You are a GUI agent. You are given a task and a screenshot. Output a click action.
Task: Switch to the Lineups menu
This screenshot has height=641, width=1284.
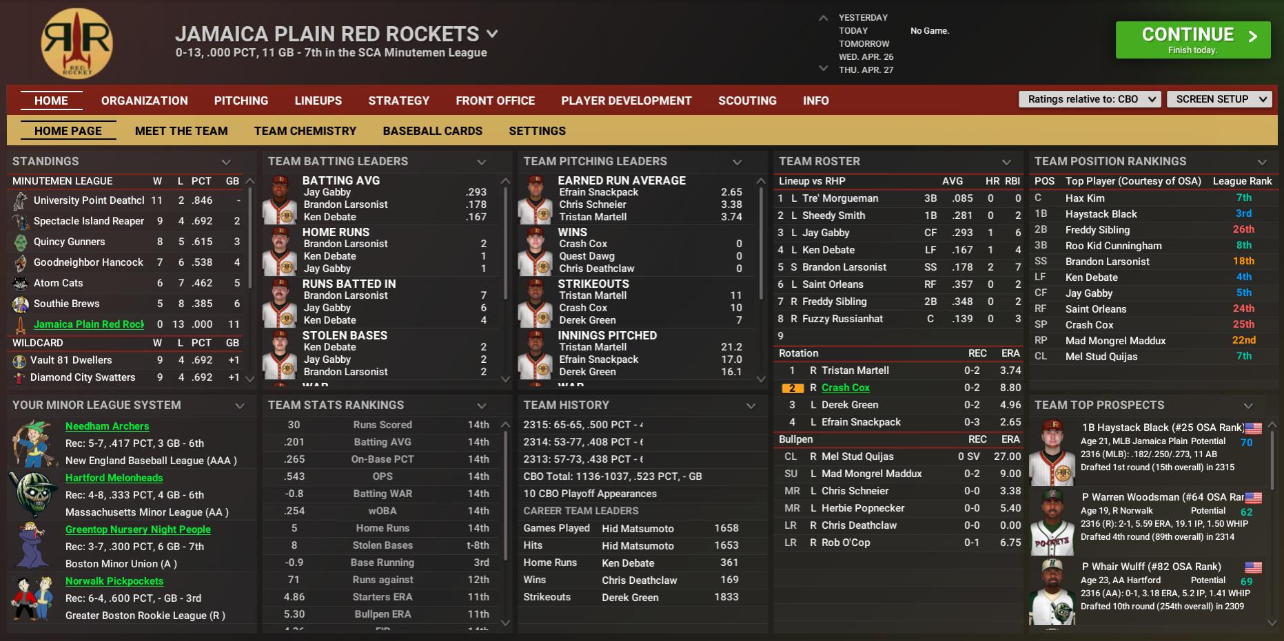(318, 101)
